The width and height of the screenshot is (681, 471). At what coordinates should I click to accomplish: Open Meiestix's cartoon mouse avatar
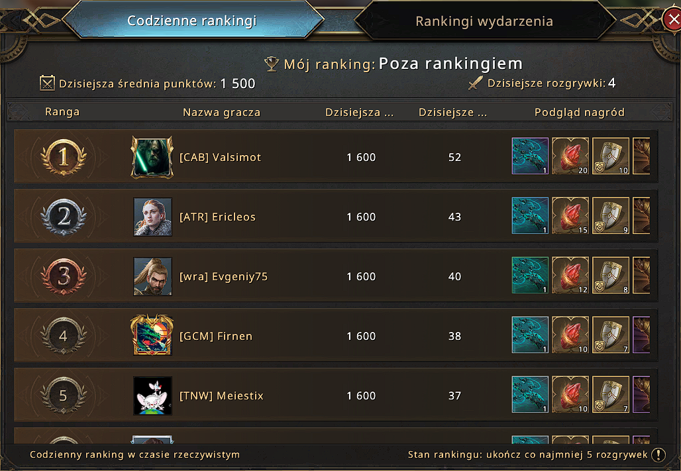(152, 395)
